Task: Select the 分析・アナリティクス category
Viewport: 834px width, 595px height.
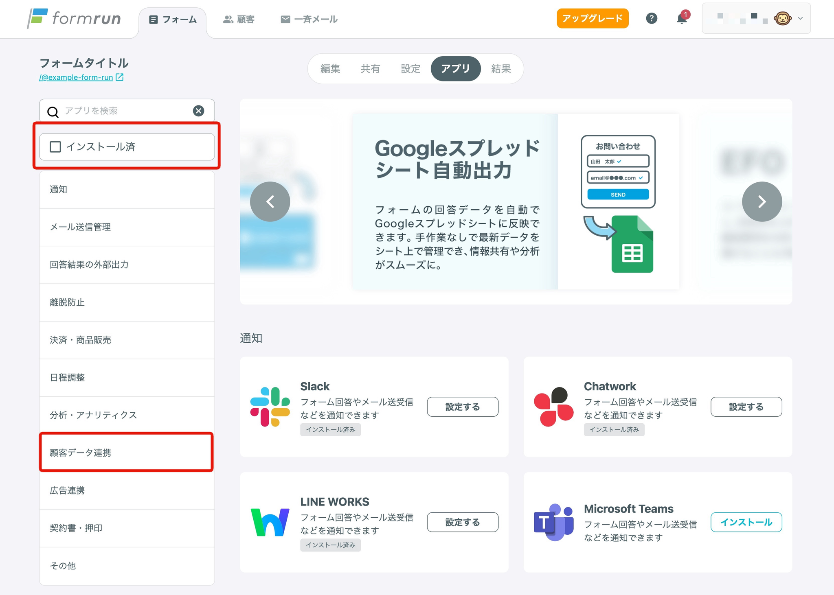Action: [127, 415]
